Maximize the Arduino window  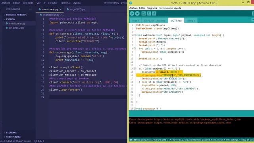click(x=248, y=2)
